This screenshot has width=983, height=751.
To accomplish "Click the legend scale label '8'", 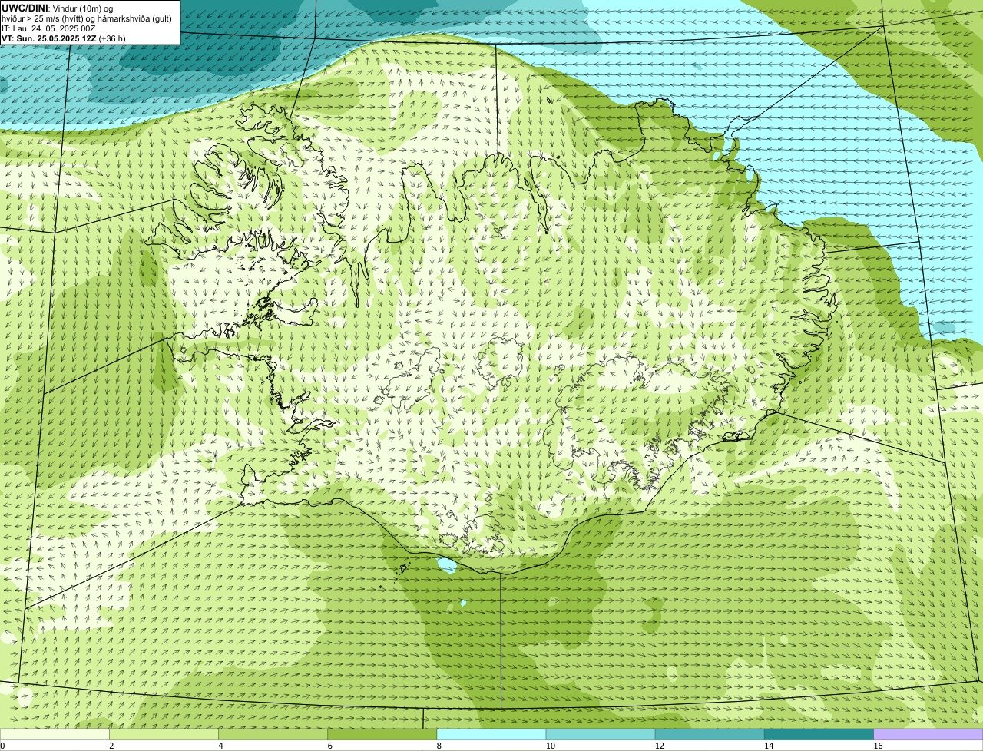I will [x=439, y=746].
